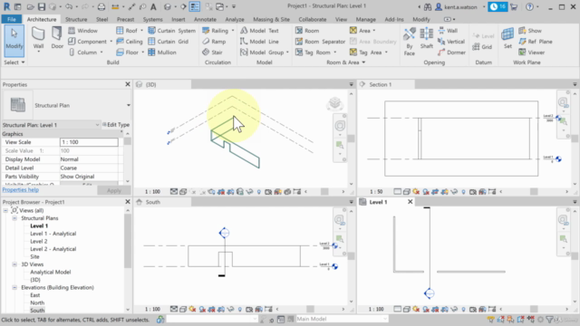Open Level 2 in Project Browser
This screenshot has width=580, height=326.
tap(39, 242)
